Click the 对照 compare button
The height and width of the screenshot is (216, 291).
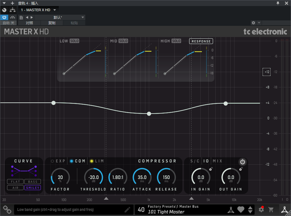coord(29,23)
